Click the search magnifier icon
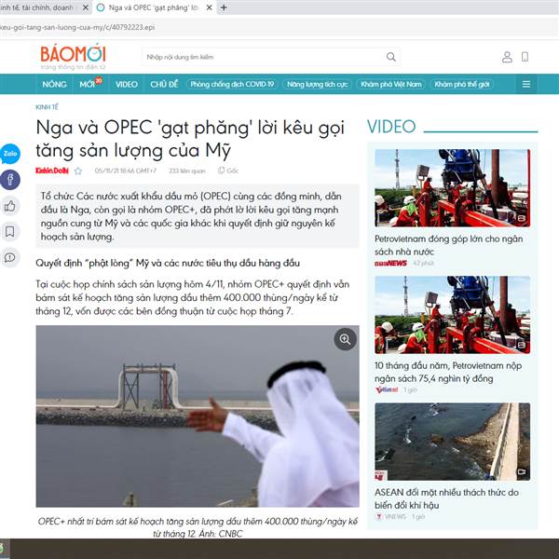The width and height of the screenshot is (559, 559). click(390, 57)
